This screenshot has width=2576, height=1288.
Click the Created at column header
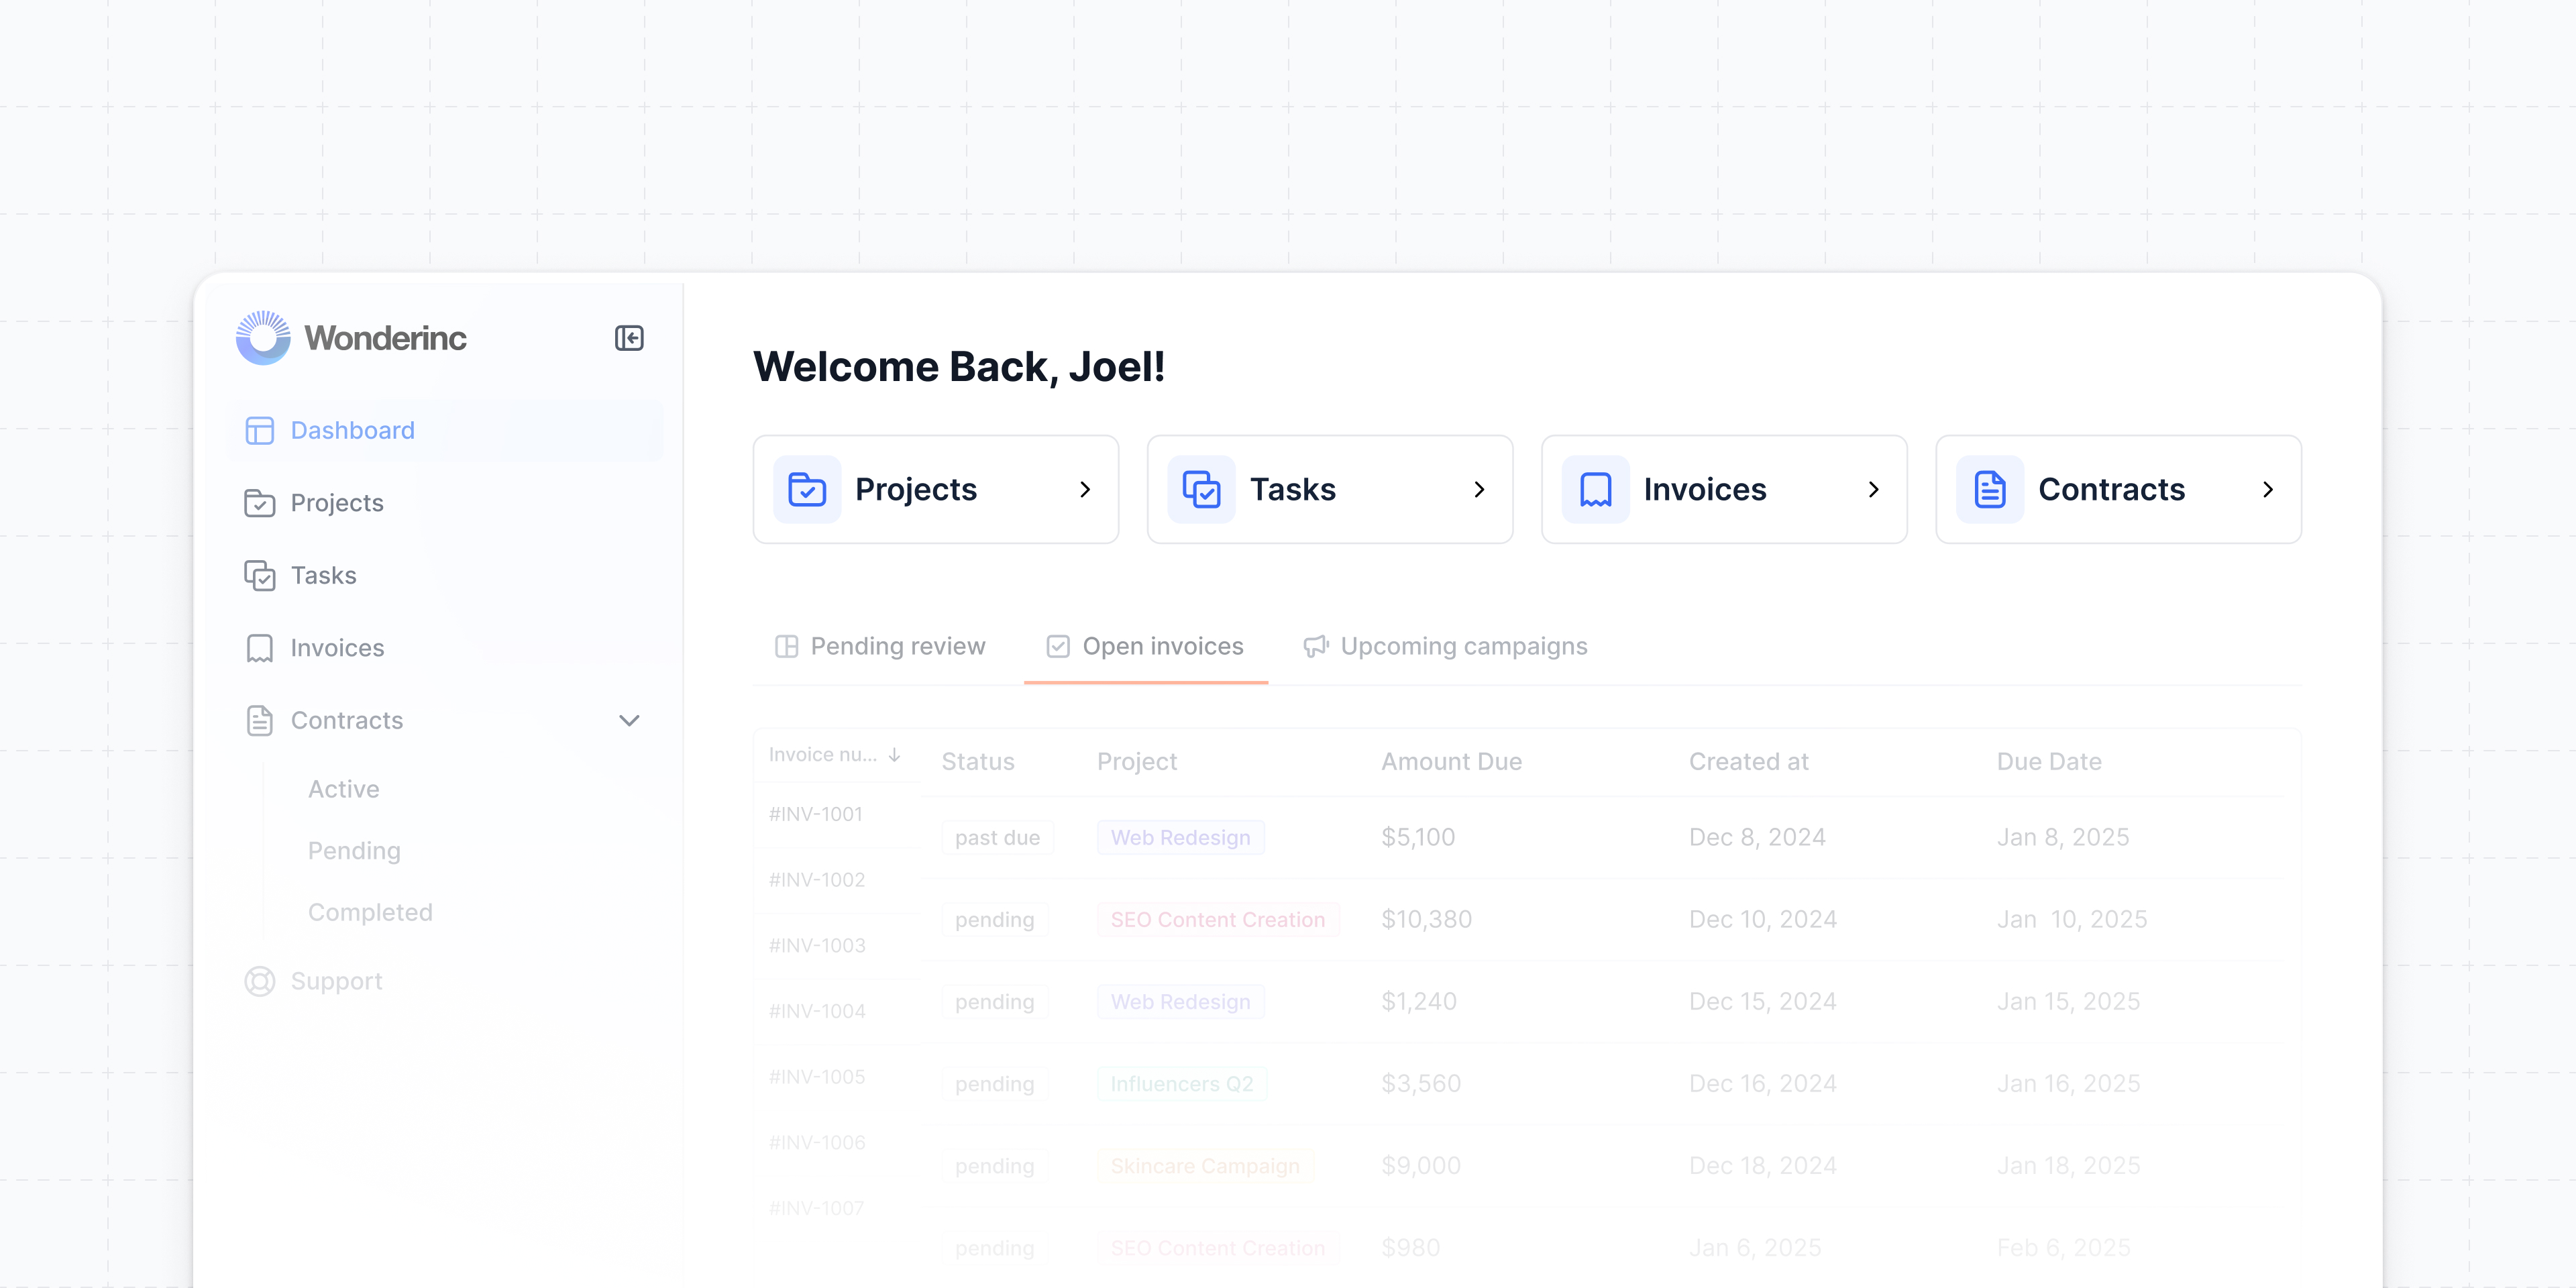coord(1749,762)
